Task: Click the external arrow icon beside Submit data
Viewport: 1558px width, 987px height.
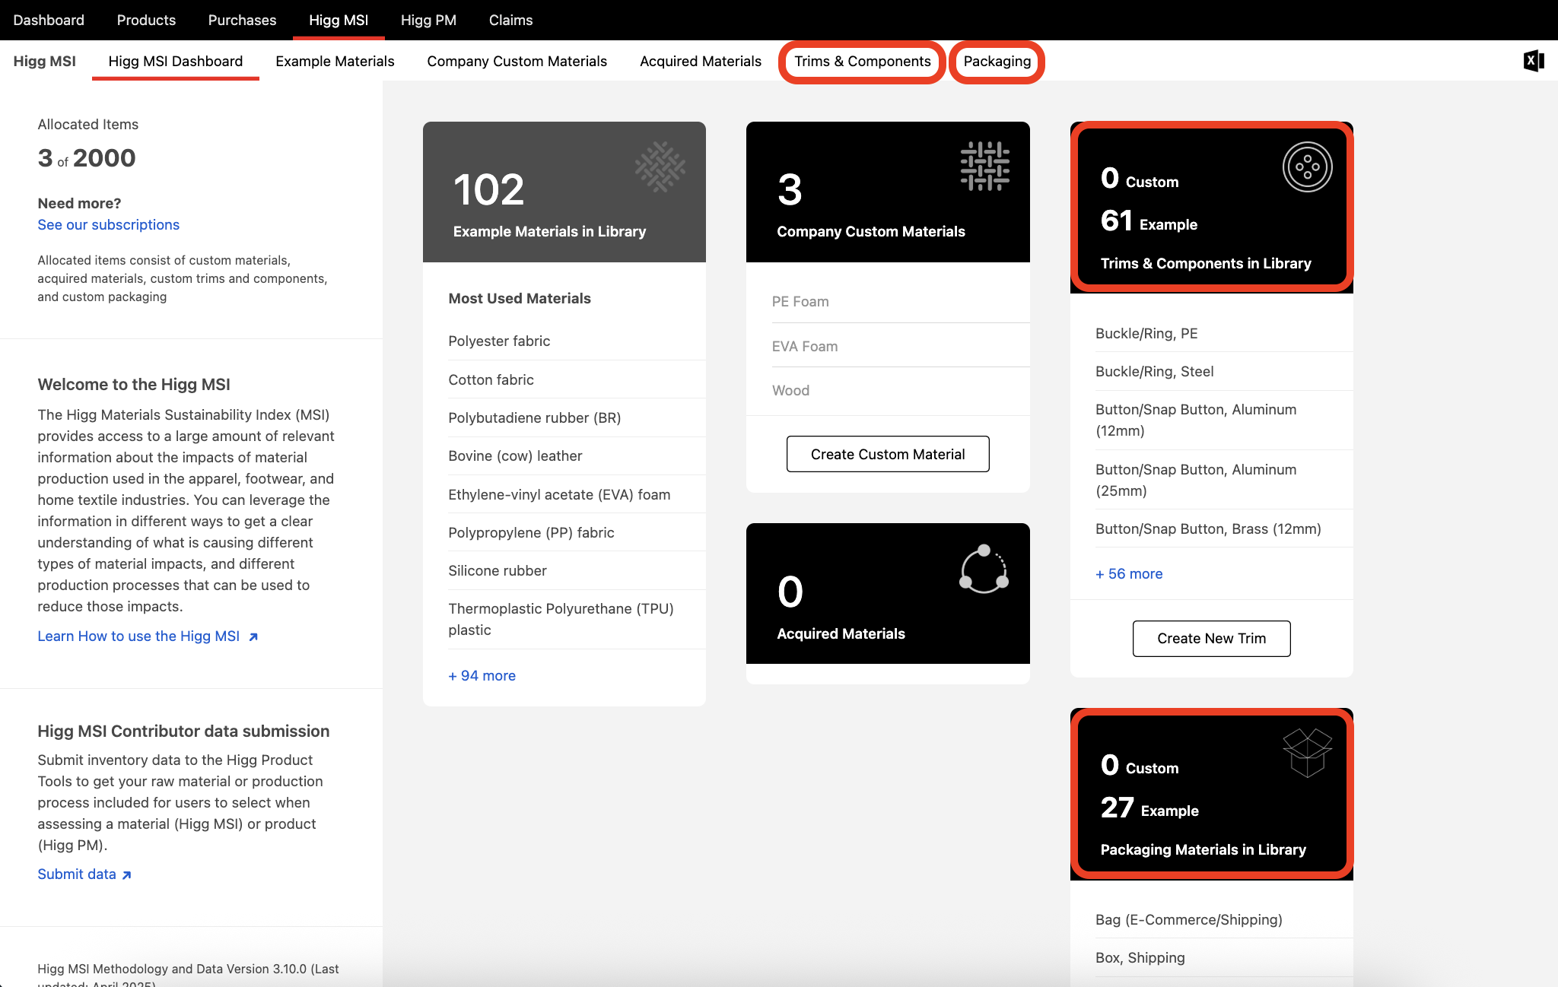Action: pos(126,875)
